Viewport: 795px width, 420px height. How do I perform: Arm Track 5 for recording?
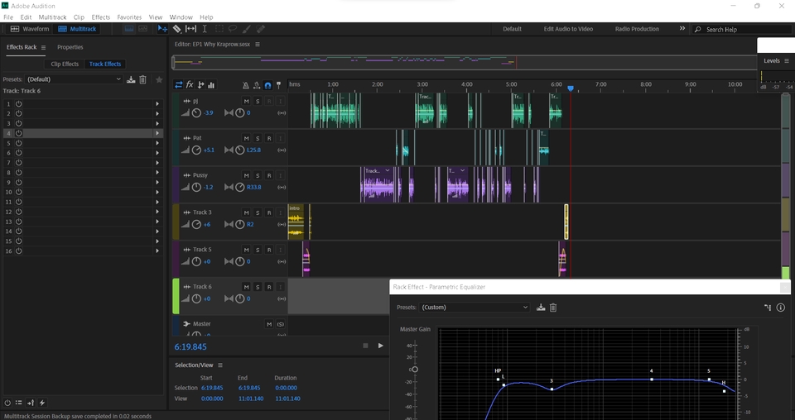pyautogui.click(x=268, y=250)
